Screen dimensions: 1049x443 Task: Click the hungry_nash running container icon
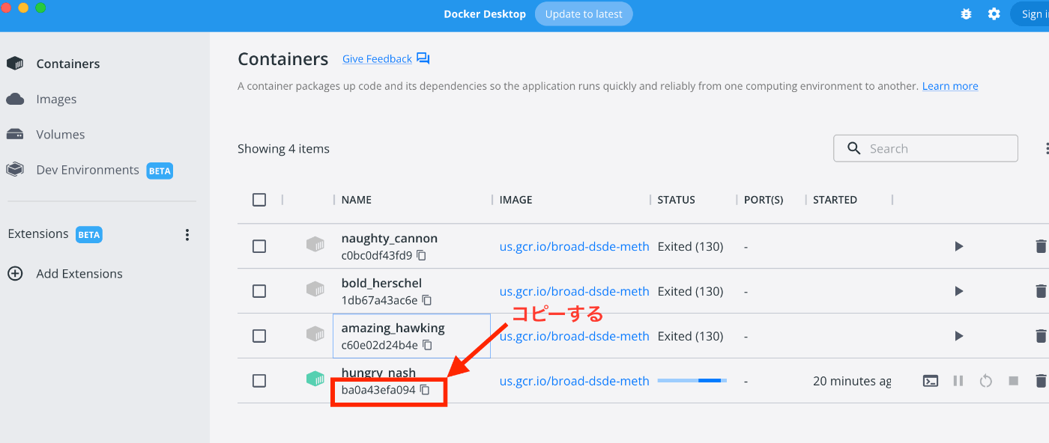(x=315, y=379)
